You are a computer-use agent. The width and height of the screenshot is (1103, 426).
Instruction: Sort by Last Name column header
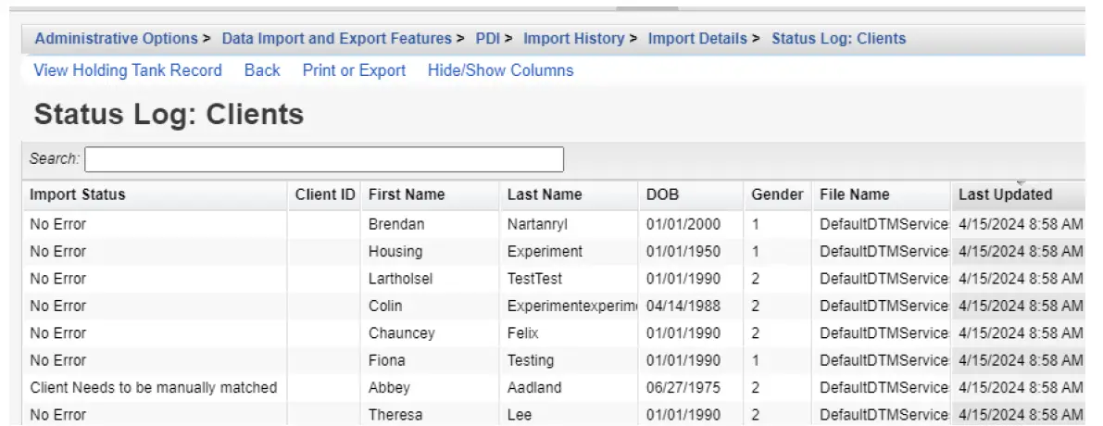[x=570, y=194]
